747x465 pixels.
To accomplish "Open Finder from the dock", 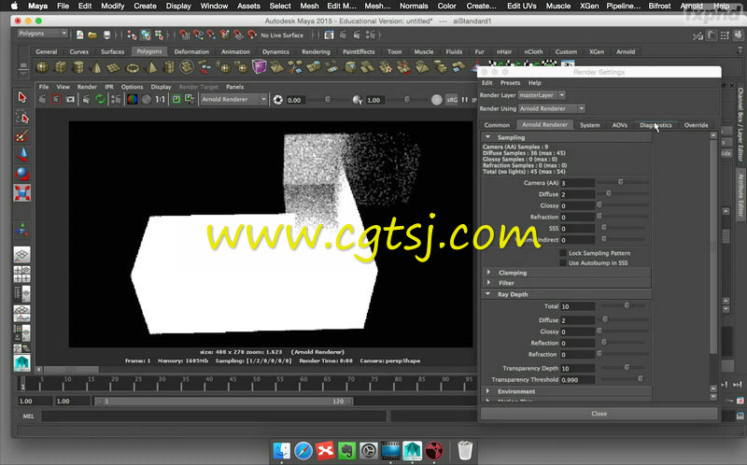I will (282, 450).
